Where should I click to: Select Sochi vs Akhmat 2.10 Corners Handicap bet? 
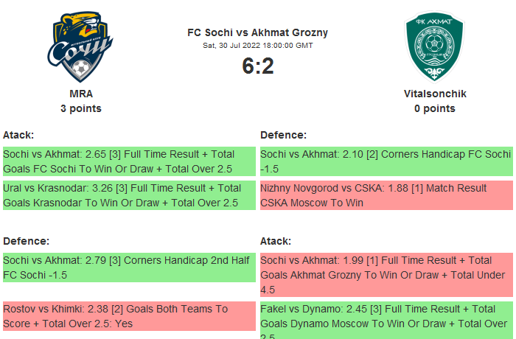point(386,161)
